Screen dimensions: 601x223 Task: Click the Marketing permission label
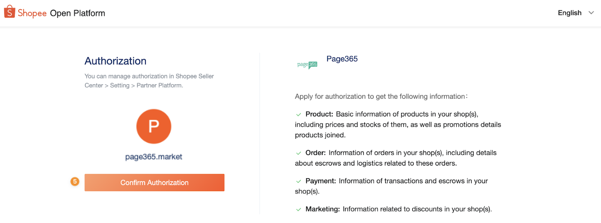click(x=323, y=209)
